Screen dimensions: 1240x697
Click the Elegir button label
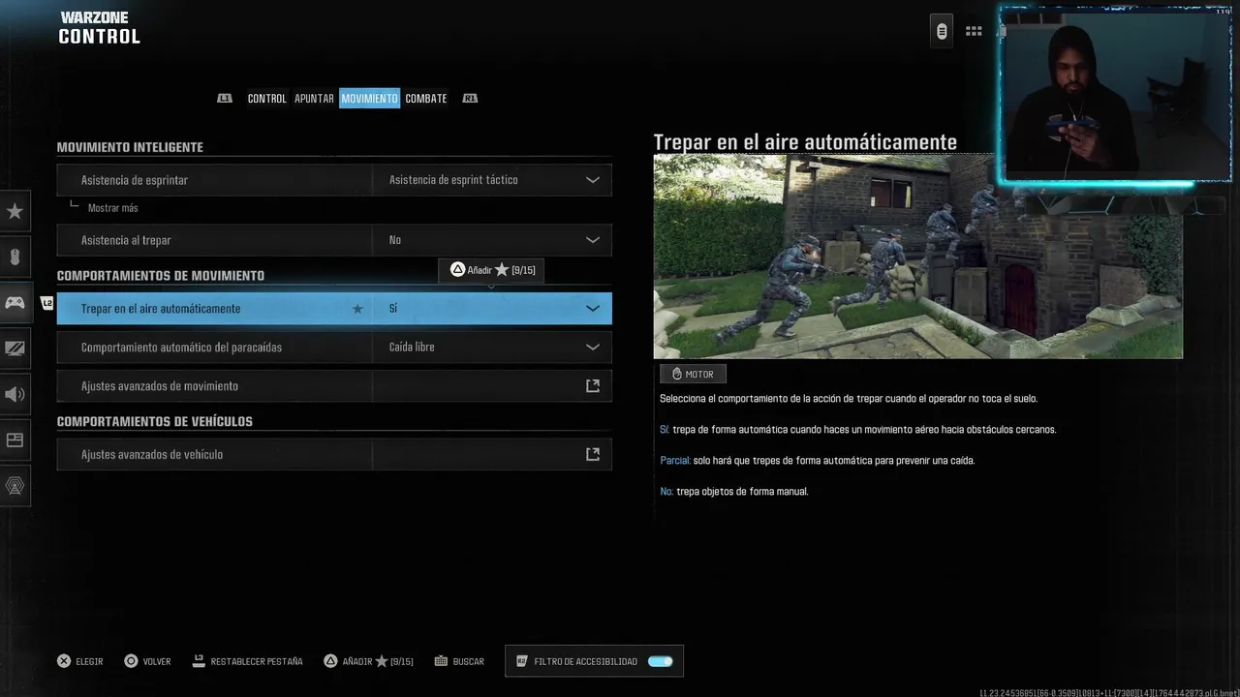89,662
